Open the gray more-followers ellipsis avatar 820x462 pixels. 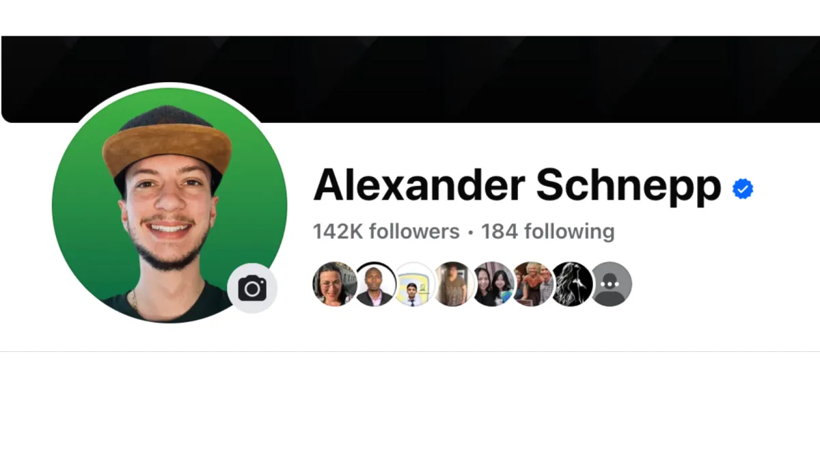coord(611,284)
